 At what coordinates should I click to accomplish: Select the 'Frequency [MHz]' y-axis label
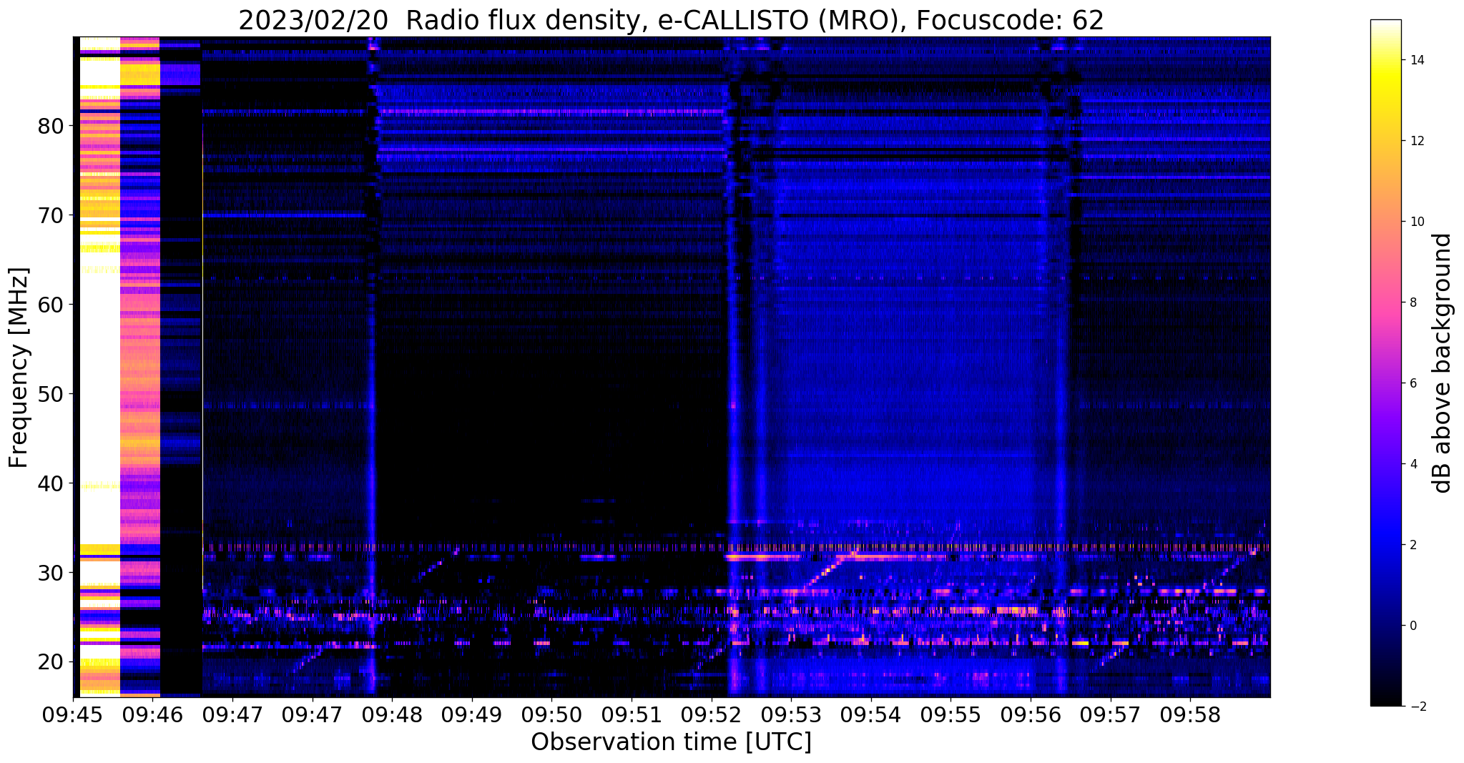click(x=19, y=368)
